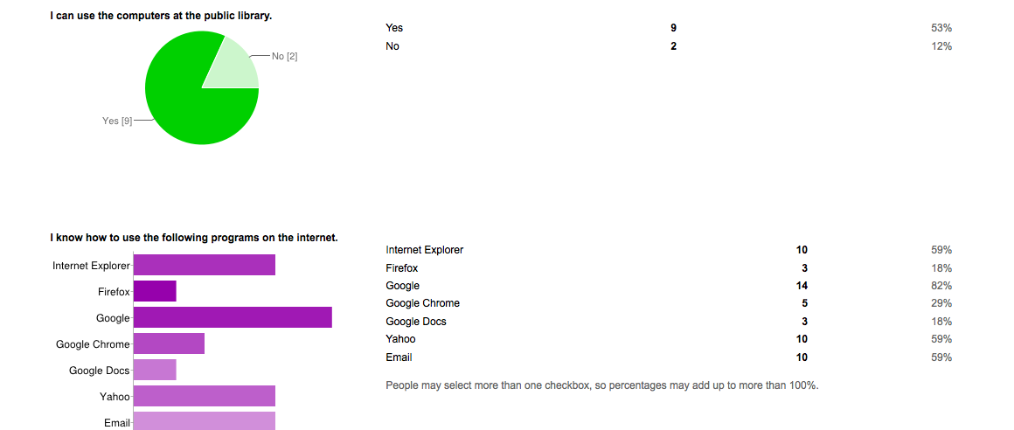Click the Yahoo bar in chart
This screenshot has width=1014, height=430.
coord(204,396)
